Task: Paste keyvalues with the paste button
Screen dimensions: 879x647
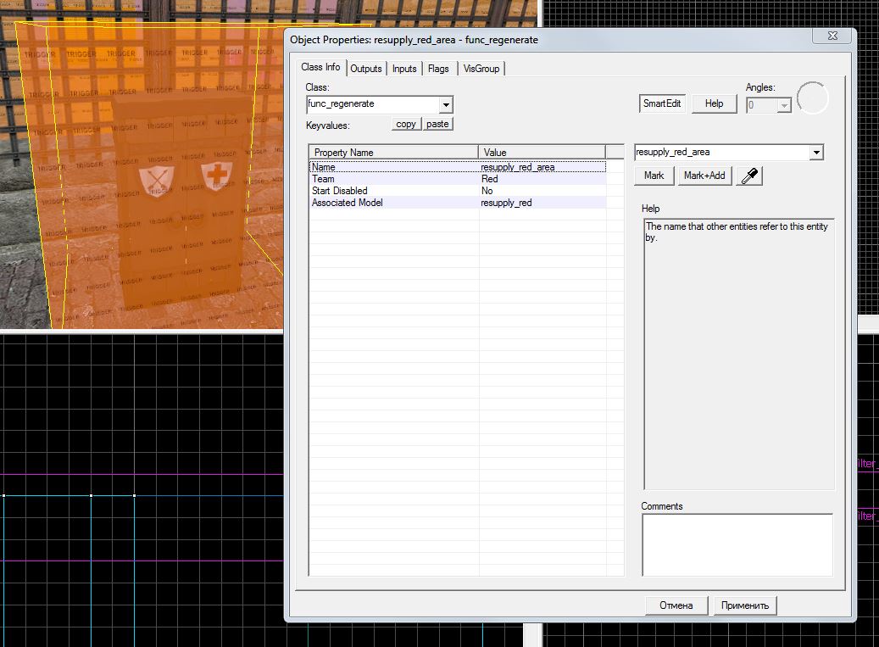Action: [x=437, y=124]
